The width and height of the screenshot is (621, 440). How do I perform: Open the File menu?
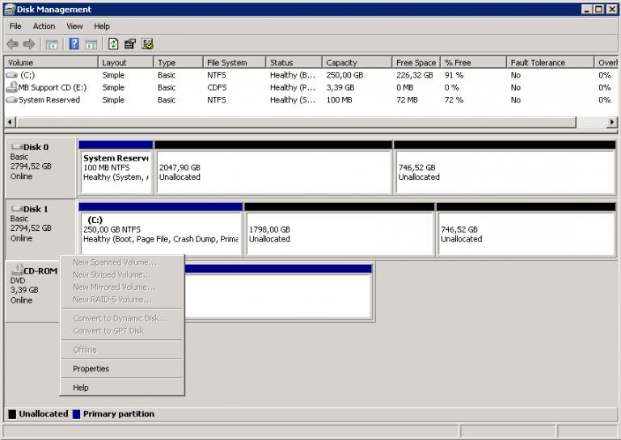coord(15,27)
